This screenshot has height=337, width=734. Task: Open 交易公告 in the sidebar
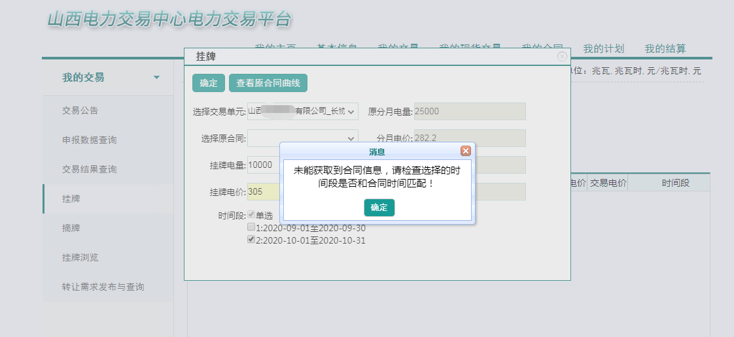tap(80, 110)
